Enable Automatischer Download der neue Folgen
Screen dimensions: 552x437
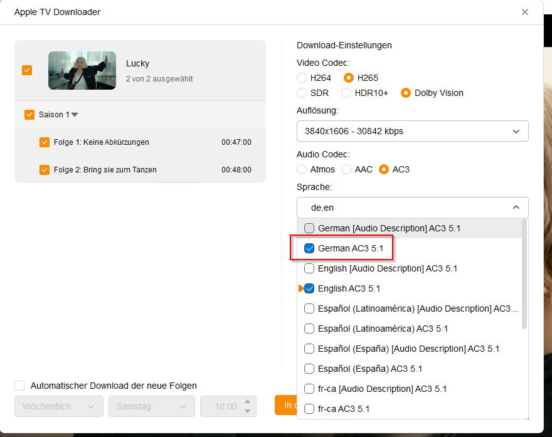click(x=19, y=386)
